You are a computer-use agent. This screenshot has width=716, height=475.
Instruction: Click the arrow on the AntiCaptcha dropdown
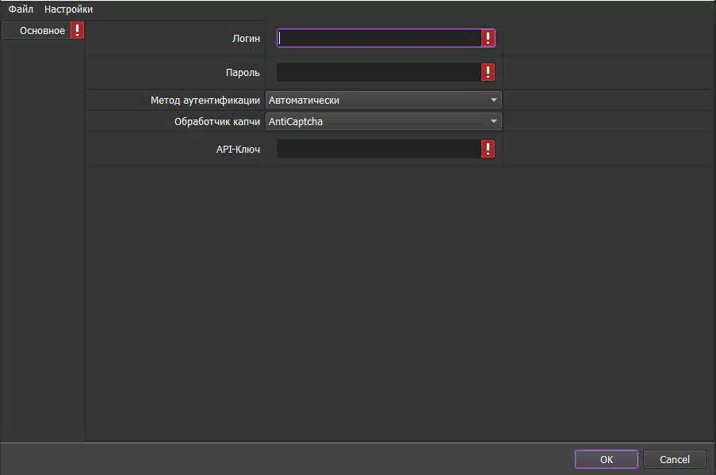[494, 122]
